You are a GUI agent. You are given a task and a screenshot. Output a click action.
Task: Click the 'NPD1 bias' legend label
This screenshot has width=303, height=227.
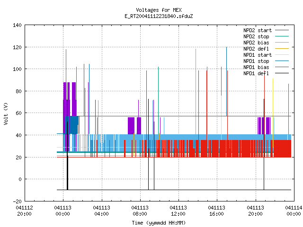[256, 67]
